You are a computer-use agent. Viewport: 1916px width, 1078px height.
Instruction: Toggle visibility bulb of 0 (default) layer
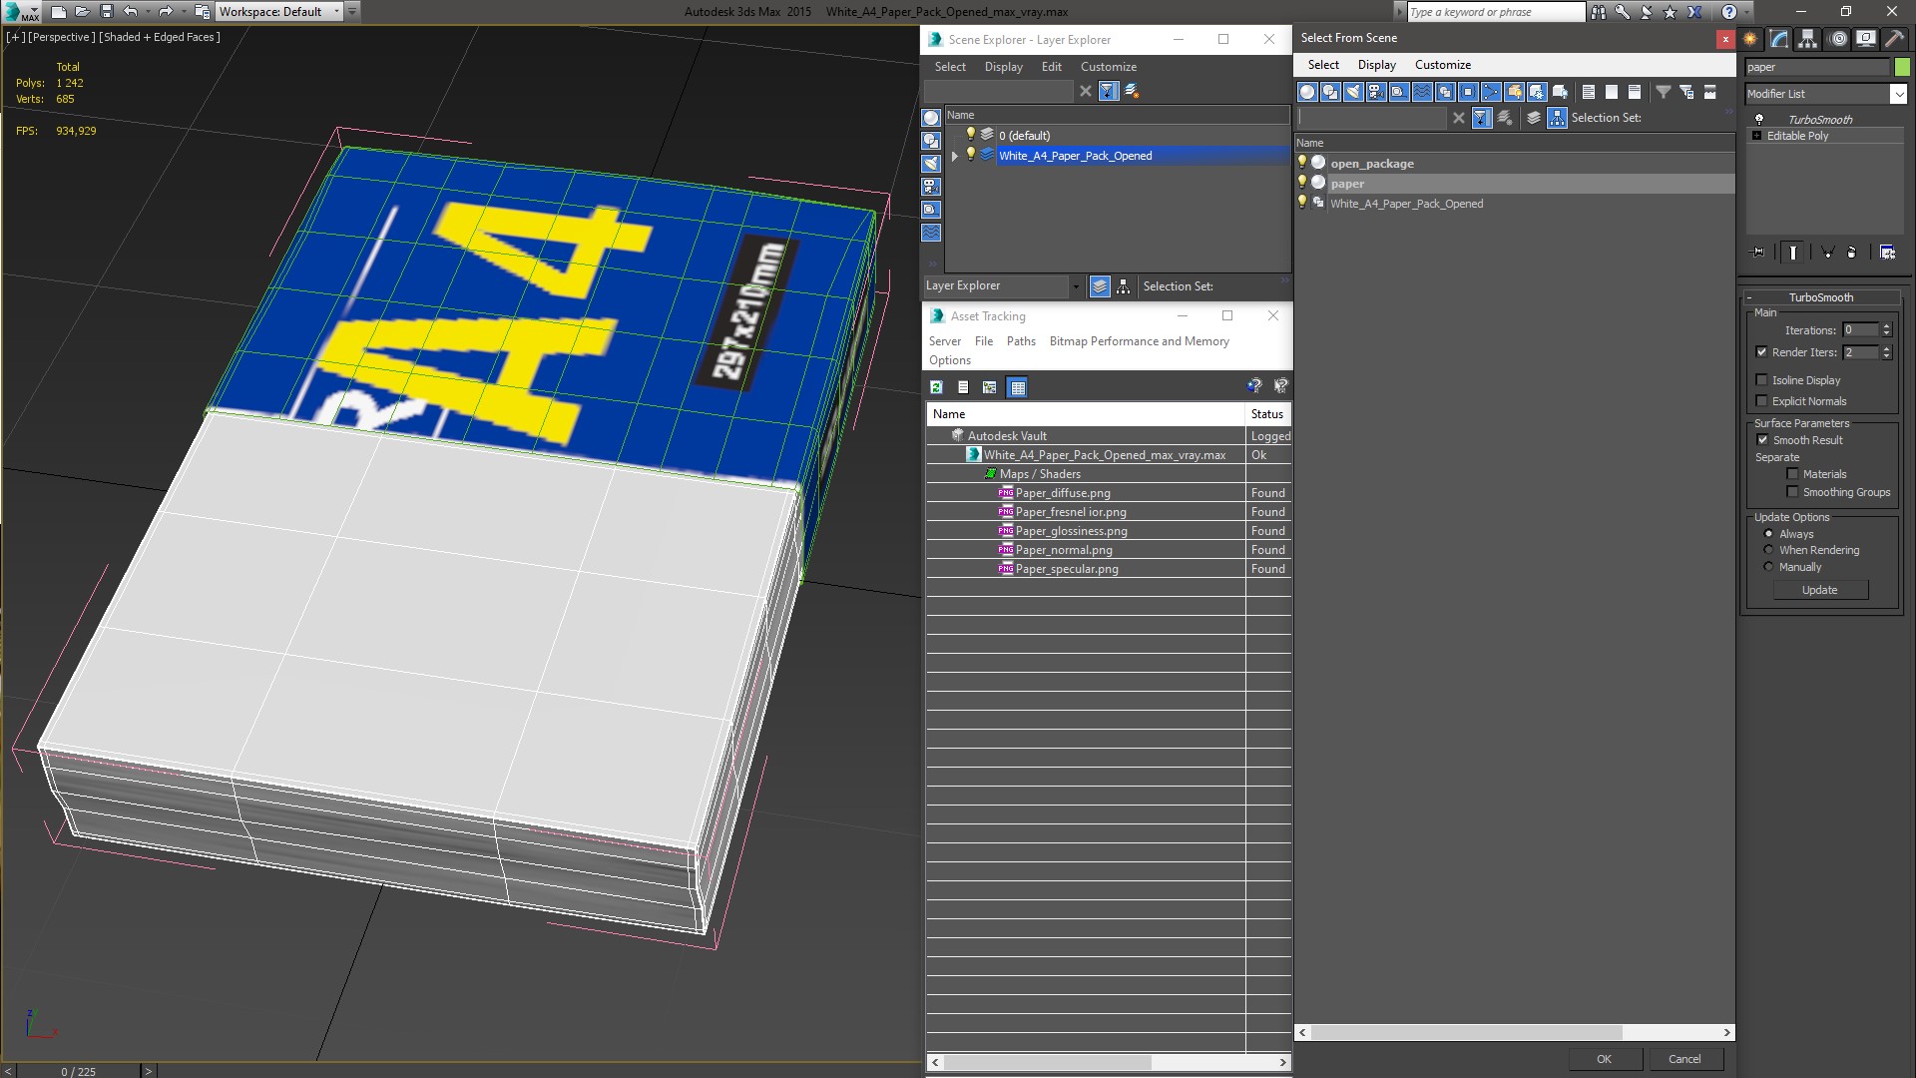pyautogui.click(x=970, y=135)
